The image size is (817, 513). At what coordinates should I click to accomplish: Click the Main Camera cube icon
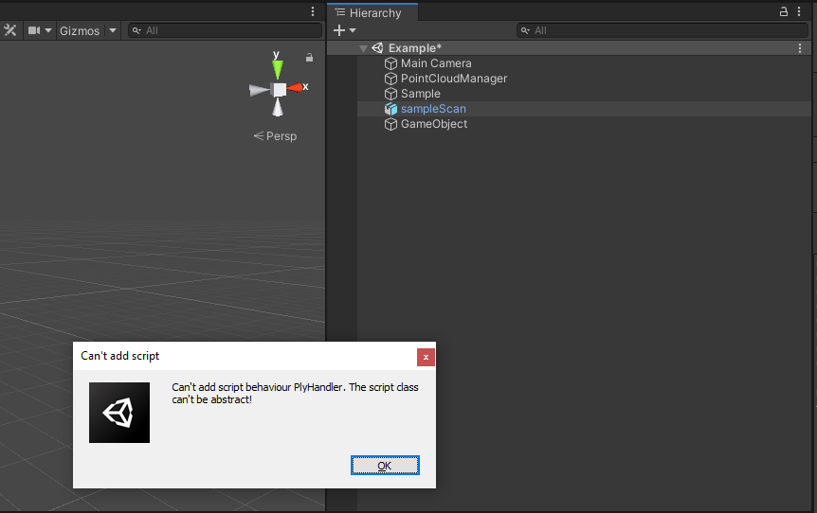(x=390, y=63)
